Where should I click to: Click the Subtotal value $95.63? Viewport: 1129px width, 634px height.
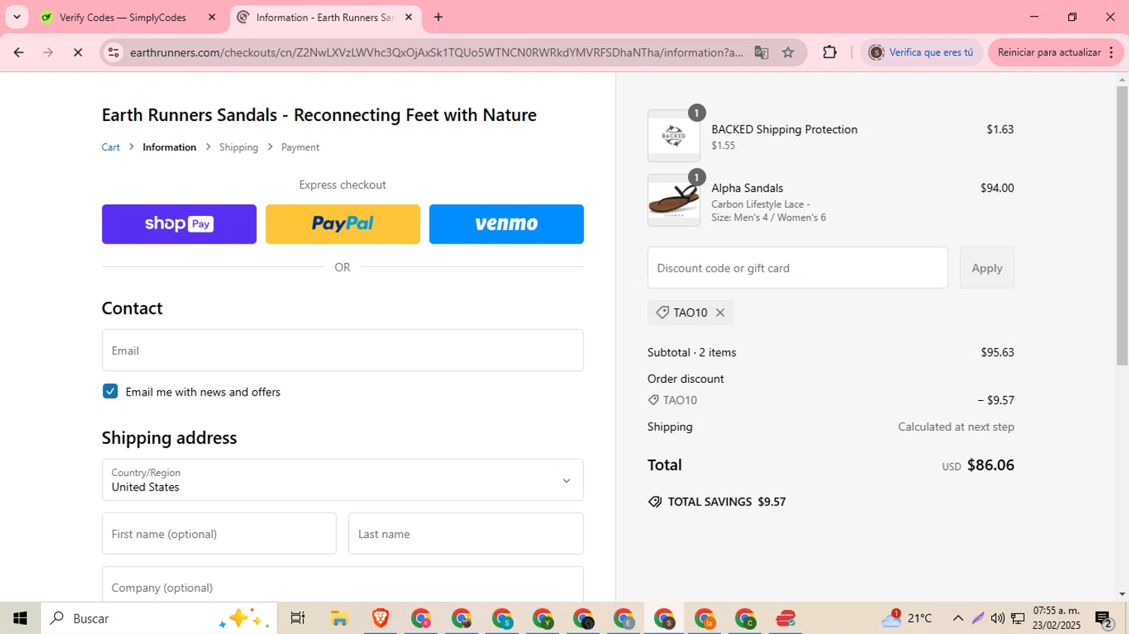pyautogui.click(x=997, y=352)
